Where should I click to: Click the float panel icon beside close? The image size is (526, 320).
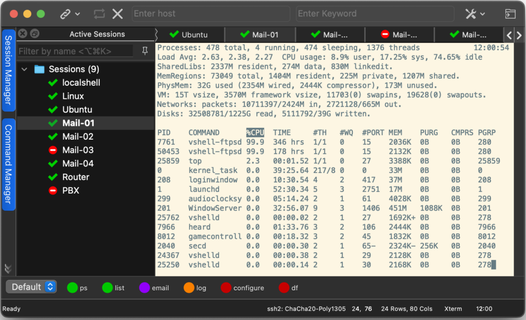coord(34,34)
